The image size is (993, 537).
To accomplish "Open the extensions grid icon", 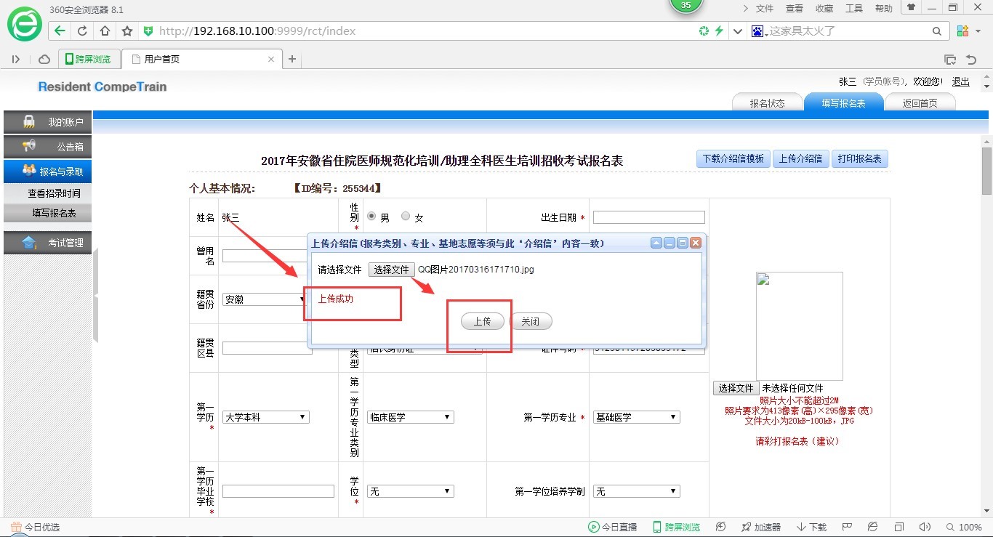I will pos(962,31).
